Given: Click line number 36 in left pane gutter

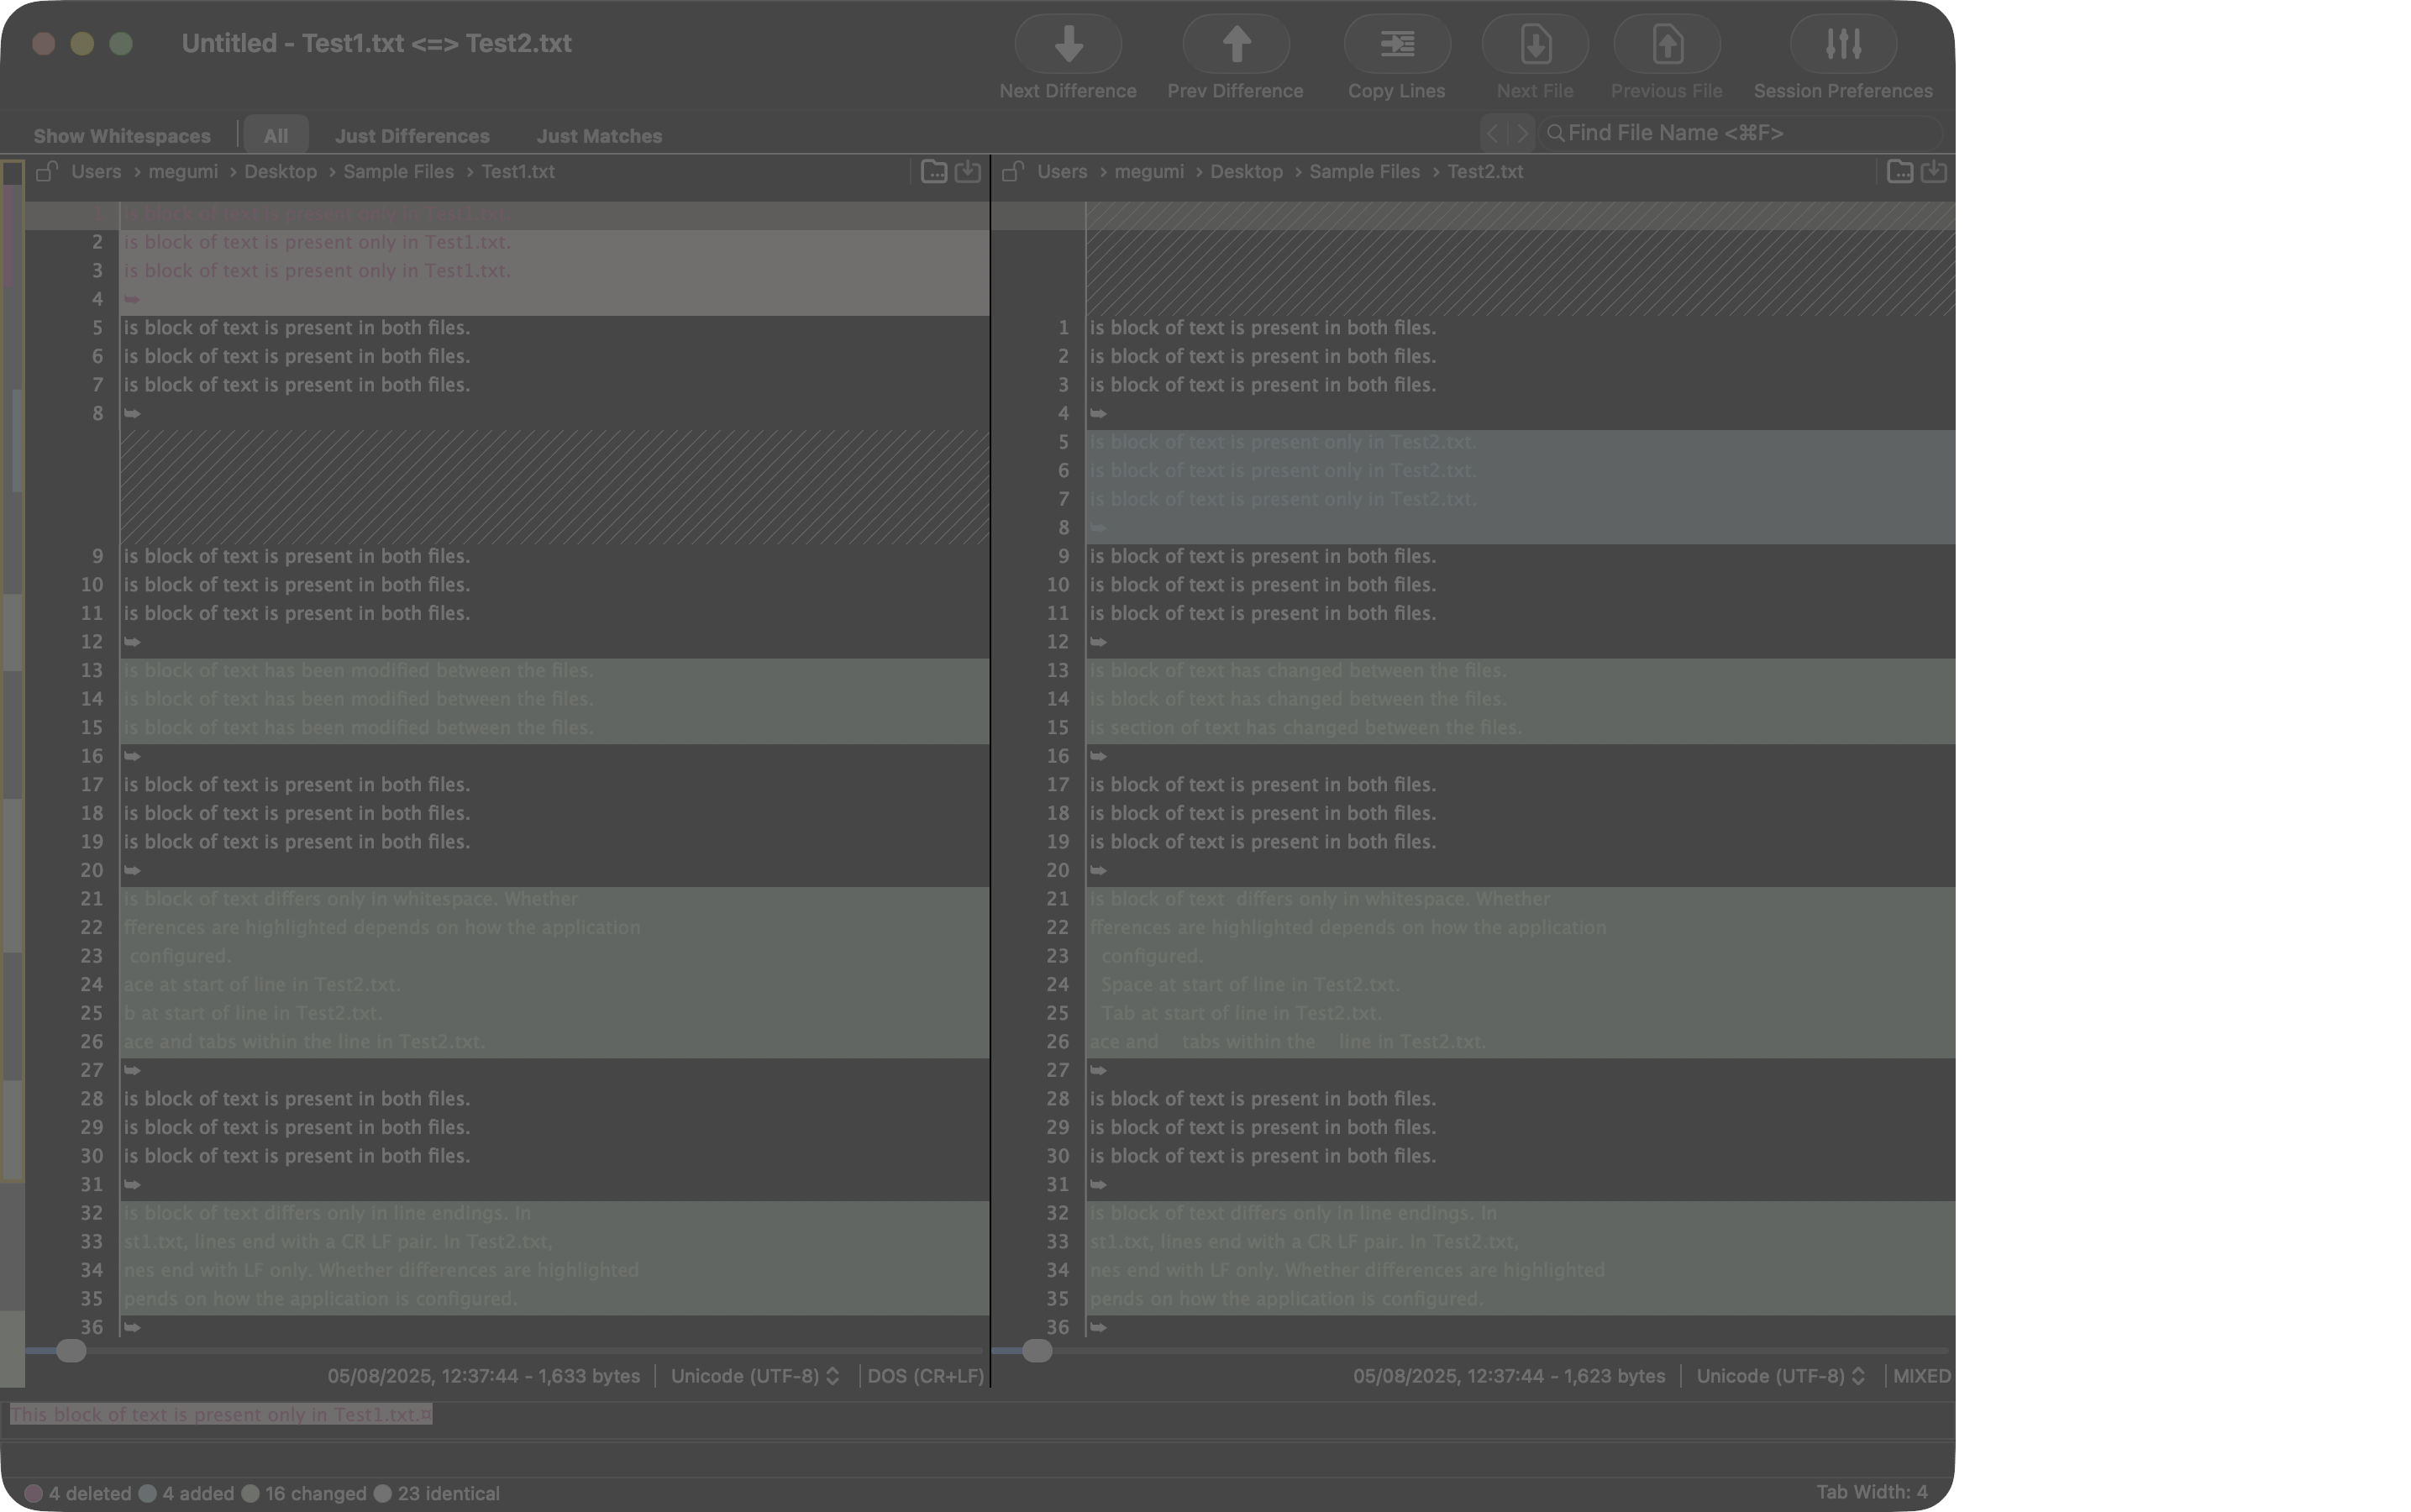Looking at the screenshot, I should (x=91, y=1327).
